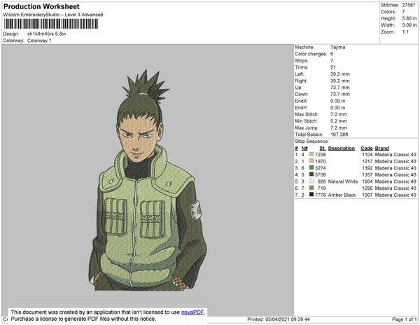Click the 1970 peach color swatch
The width and height of the screenshot is (420, 325).
(311, 161)
